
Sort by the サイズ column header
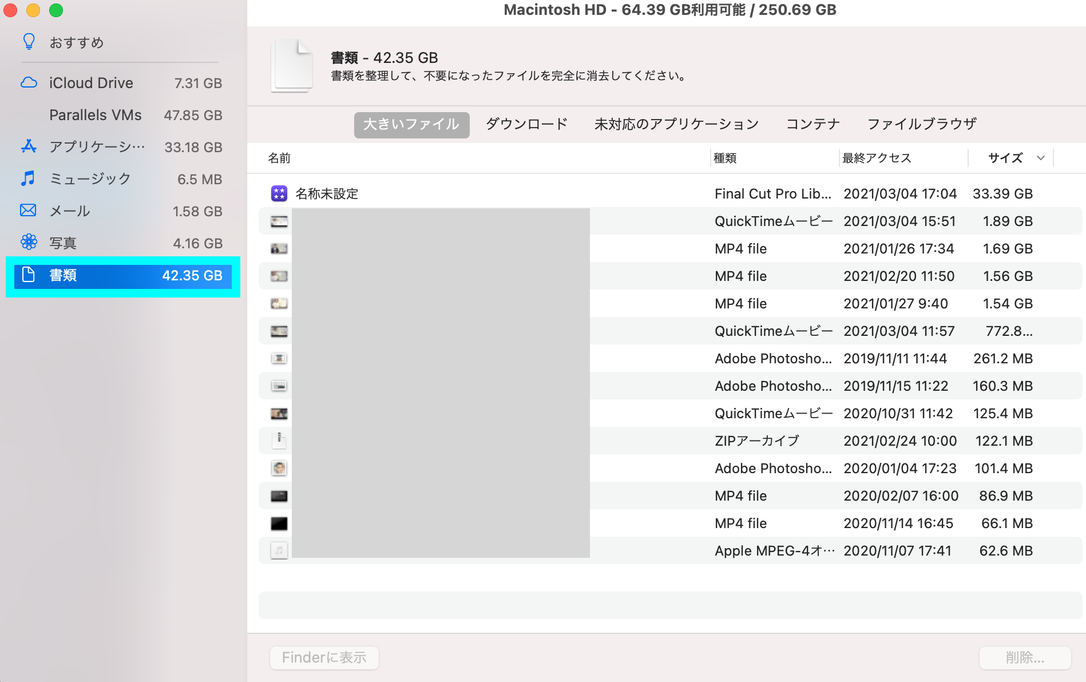click(1005, 158)
